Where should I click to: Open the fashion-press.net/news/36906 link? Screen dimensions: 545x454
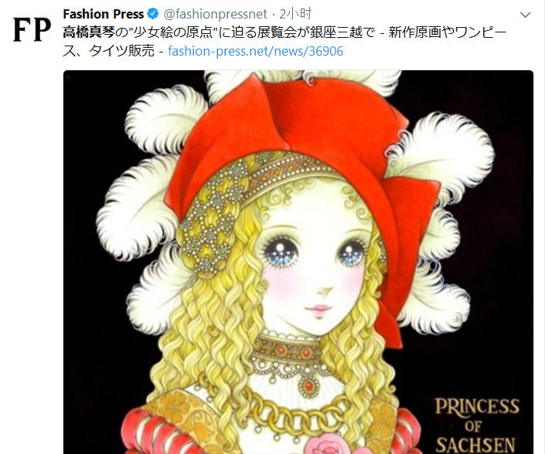[x=255, y=52]
